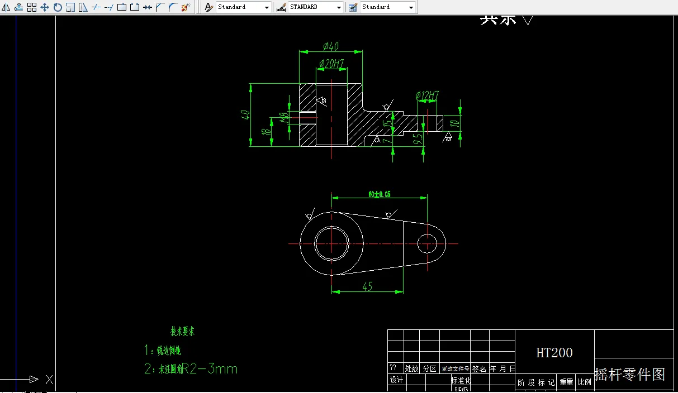Select the vertical 18 dimension text
The width and height of the screenshot is (678, 393).
point(267,132)
